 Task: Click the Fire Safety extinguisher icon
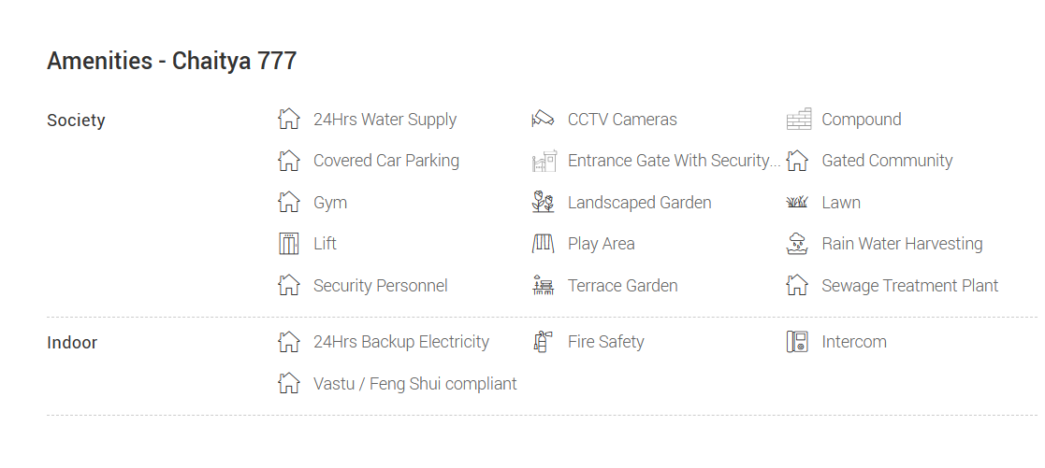click(544, 342)
